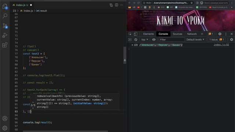
Task: Open the YouTube bookmark icon
Action: pyautogui.click(x=138, y=7)
